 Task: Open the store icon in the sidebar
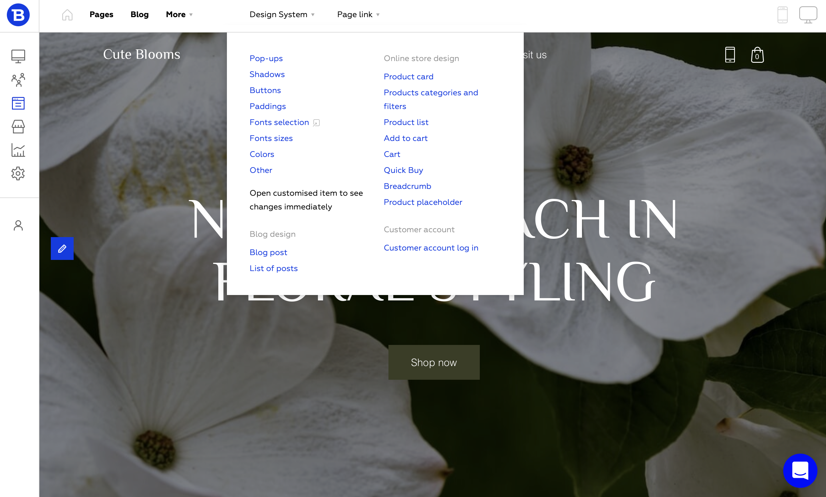click(x=18, y=127)
